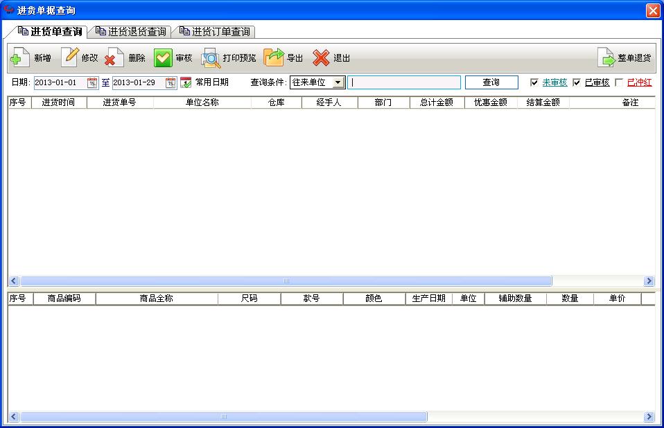The image size is (664, 428).
Task: Click the 常用日期 common dates icon
Action: [x=186, y=82]
